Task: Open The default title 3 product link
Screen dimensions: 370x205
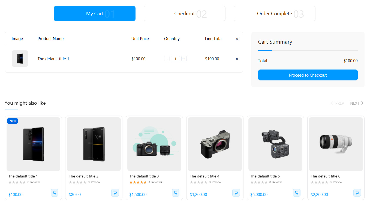Action: (x=144, y=176)
